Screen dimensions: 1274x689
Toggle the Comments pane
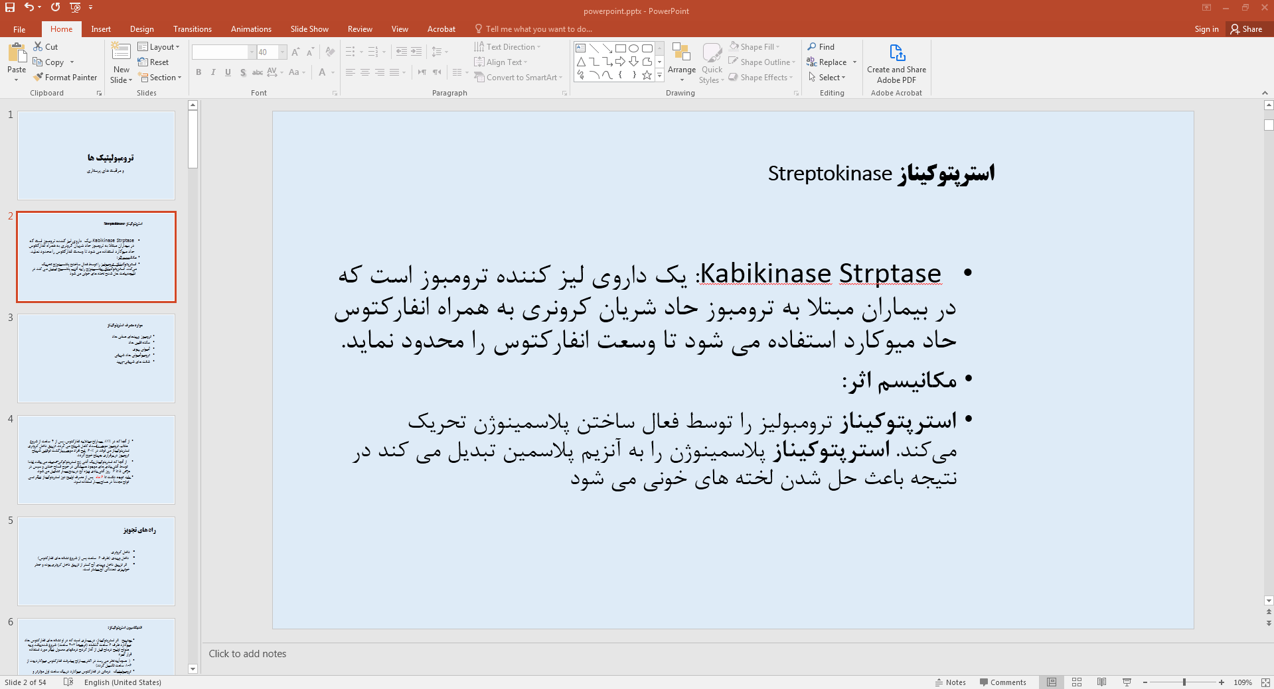pyautogui.click(x=1002, y=682)
